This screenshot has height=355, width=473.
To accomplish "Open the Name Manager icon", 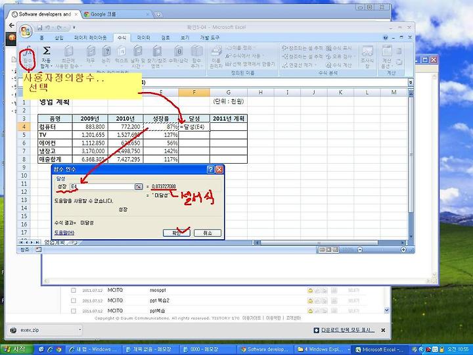I will pos(216,51).
